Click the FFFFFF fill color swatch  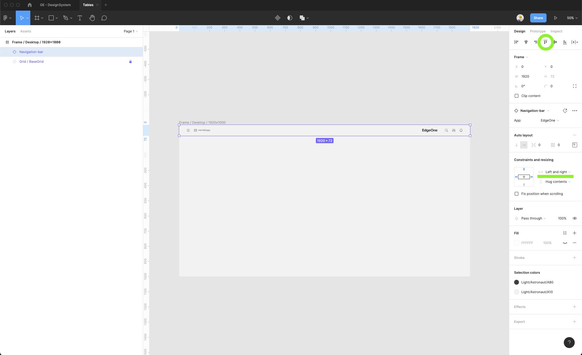[517, 243]
